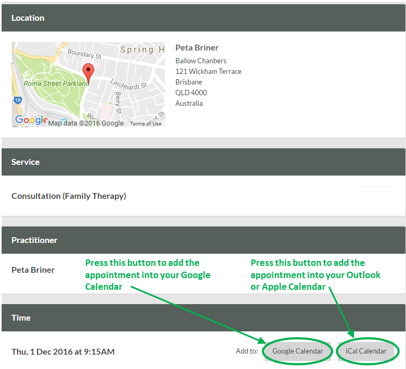Click the Practitioner section header
Viewport: 406px width, 369px height.
203,240
